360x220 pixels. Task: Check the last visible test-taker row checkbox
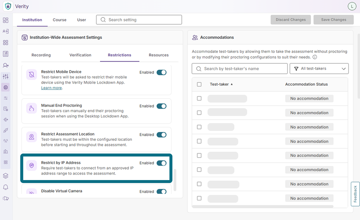pos(199,198)
